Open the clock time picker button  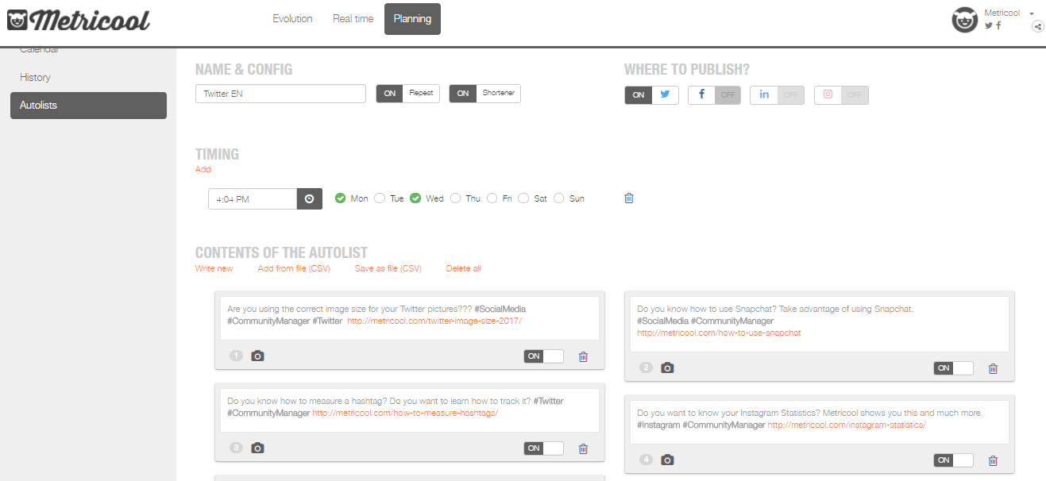310,198
